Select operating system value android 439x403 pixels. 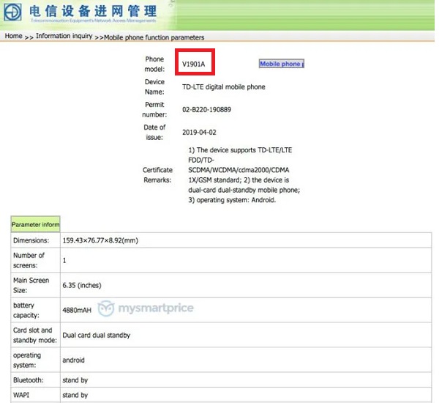click(73, 360)
